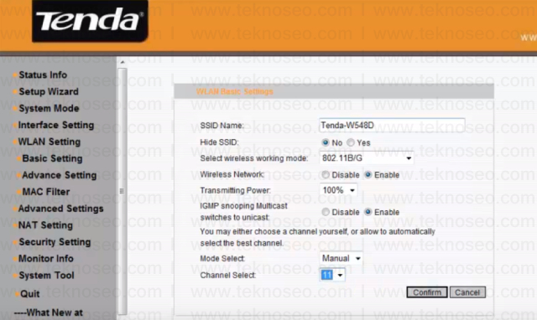The width and height of the screenshot is (537, 320).
Task: Open wireless working mode dropdown
Action: [x=366, y=158]
